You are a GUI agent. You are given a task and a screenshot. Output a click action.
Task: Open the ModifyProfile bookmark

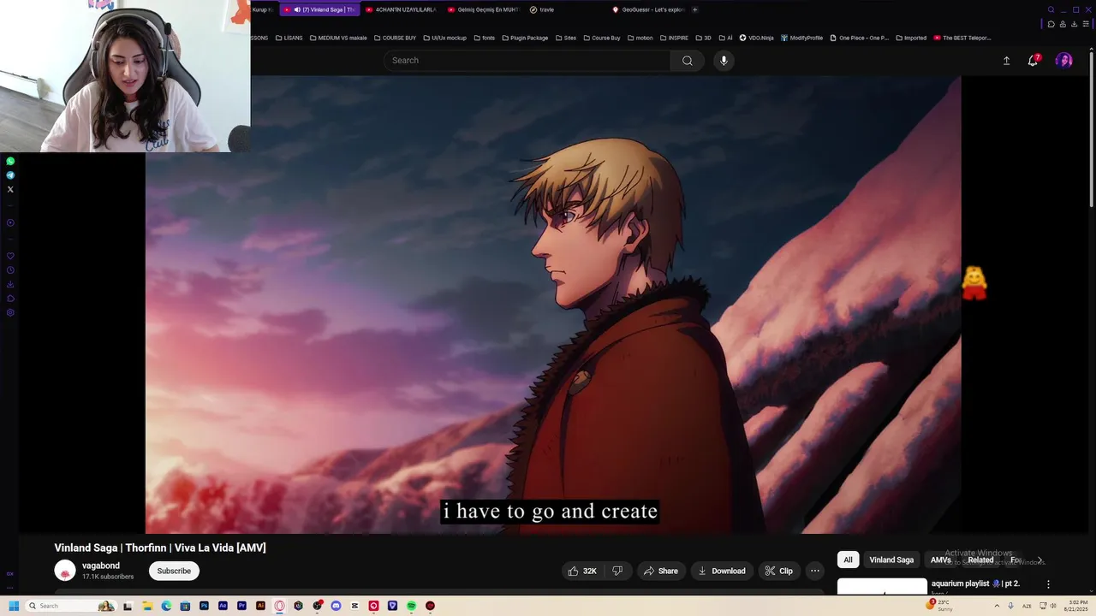pyautogui.click(x=801, y=38)
